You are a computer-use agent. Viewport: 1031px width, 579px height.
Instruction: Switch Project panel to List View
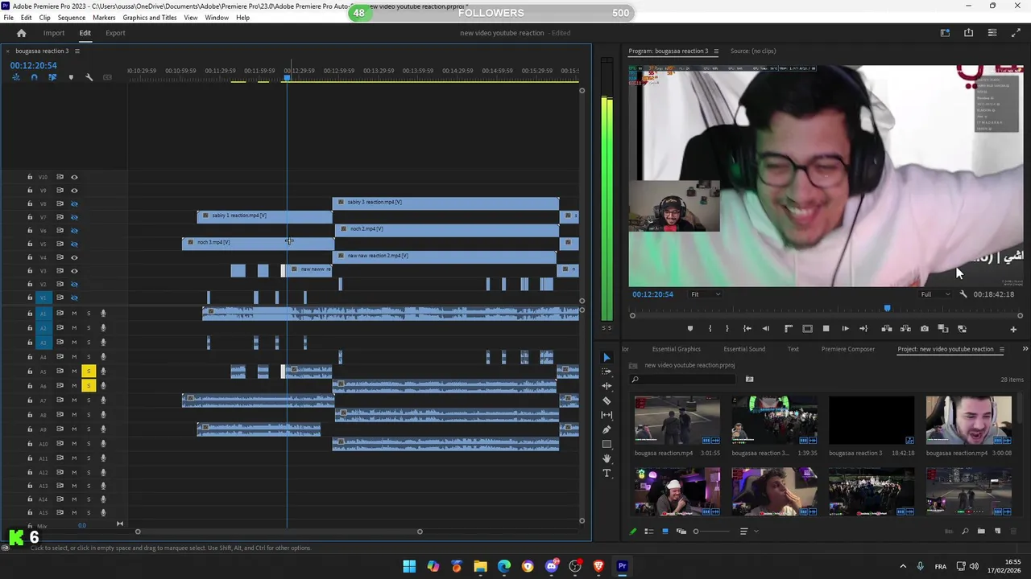[648, 531]
